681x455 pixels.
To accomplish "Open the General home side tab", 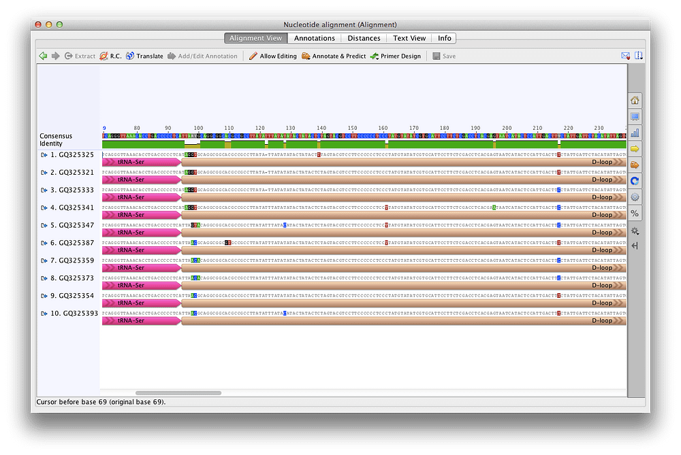I will (635, 101).
